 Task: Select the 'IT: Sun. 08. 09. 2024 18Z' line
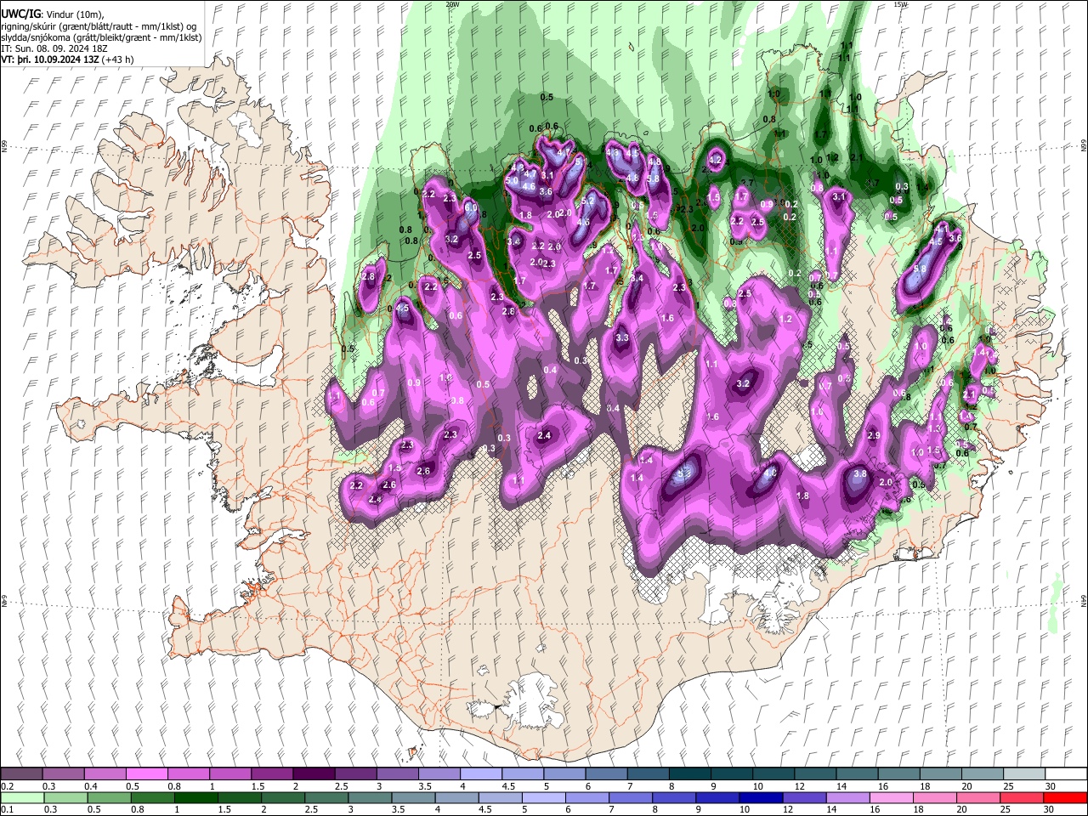click(54, 48)
